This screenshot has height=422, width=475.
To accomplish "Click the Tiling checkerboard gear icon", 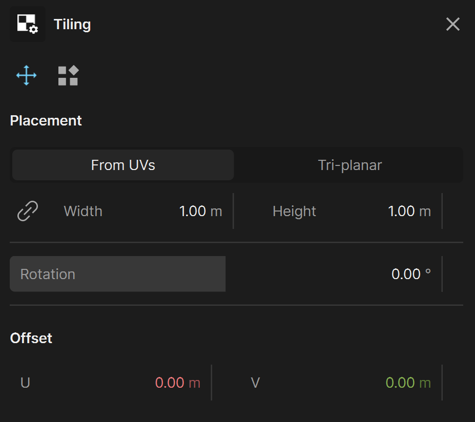I will coord(28,24).
